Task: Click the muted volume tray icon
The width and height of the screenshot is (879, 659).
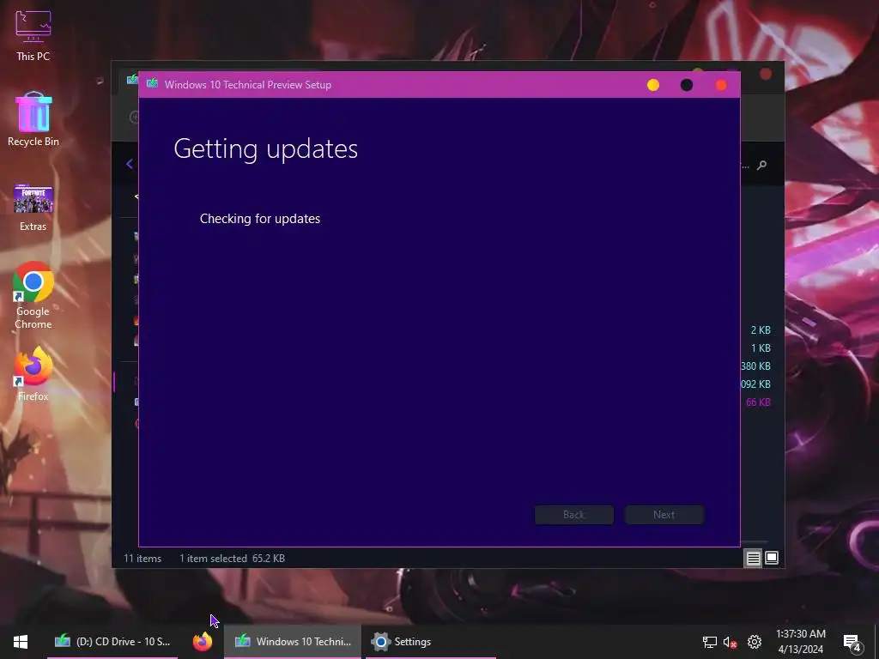Action: point(730,642)
